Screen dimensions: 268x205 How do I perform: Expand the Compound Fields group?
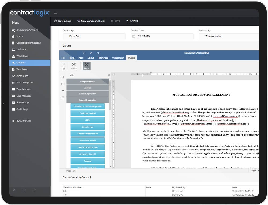[88, 82]
